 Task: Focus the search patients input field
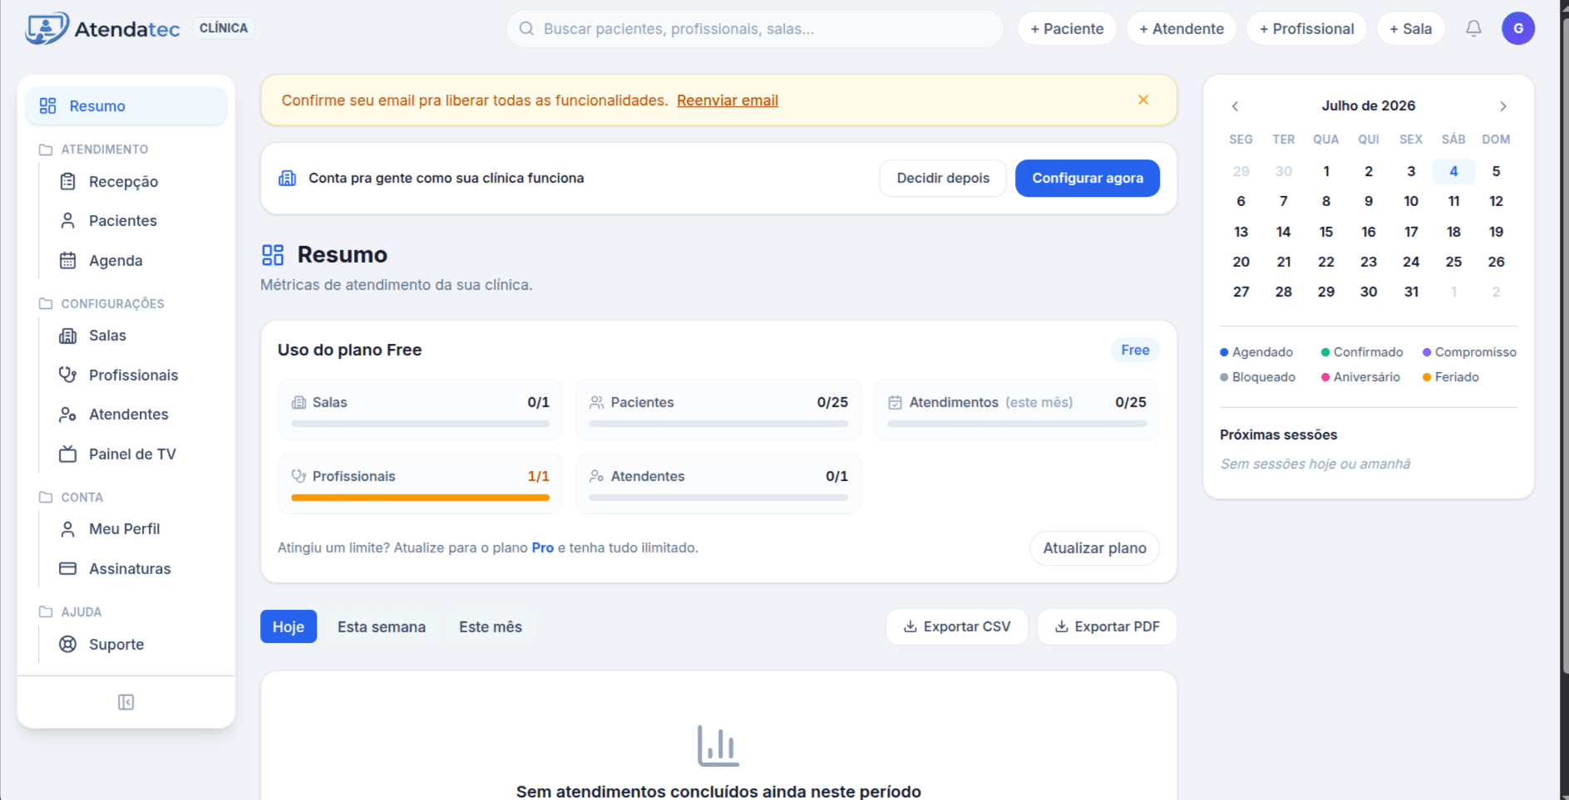click(755, 28)
